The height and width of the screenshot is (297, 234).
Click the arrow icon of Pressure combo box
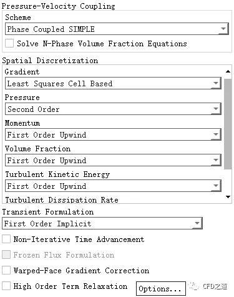(x=216, y=109)
